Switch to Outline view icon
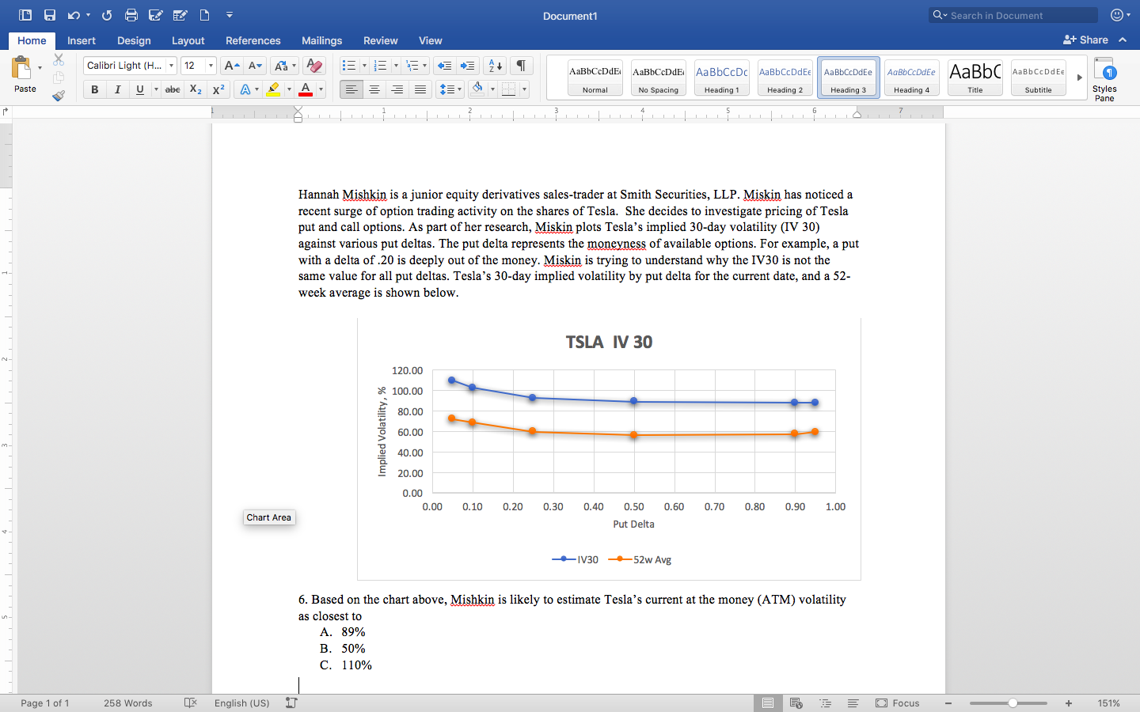The height and width of the screenshot is (712, 1140). click(825, 703)
